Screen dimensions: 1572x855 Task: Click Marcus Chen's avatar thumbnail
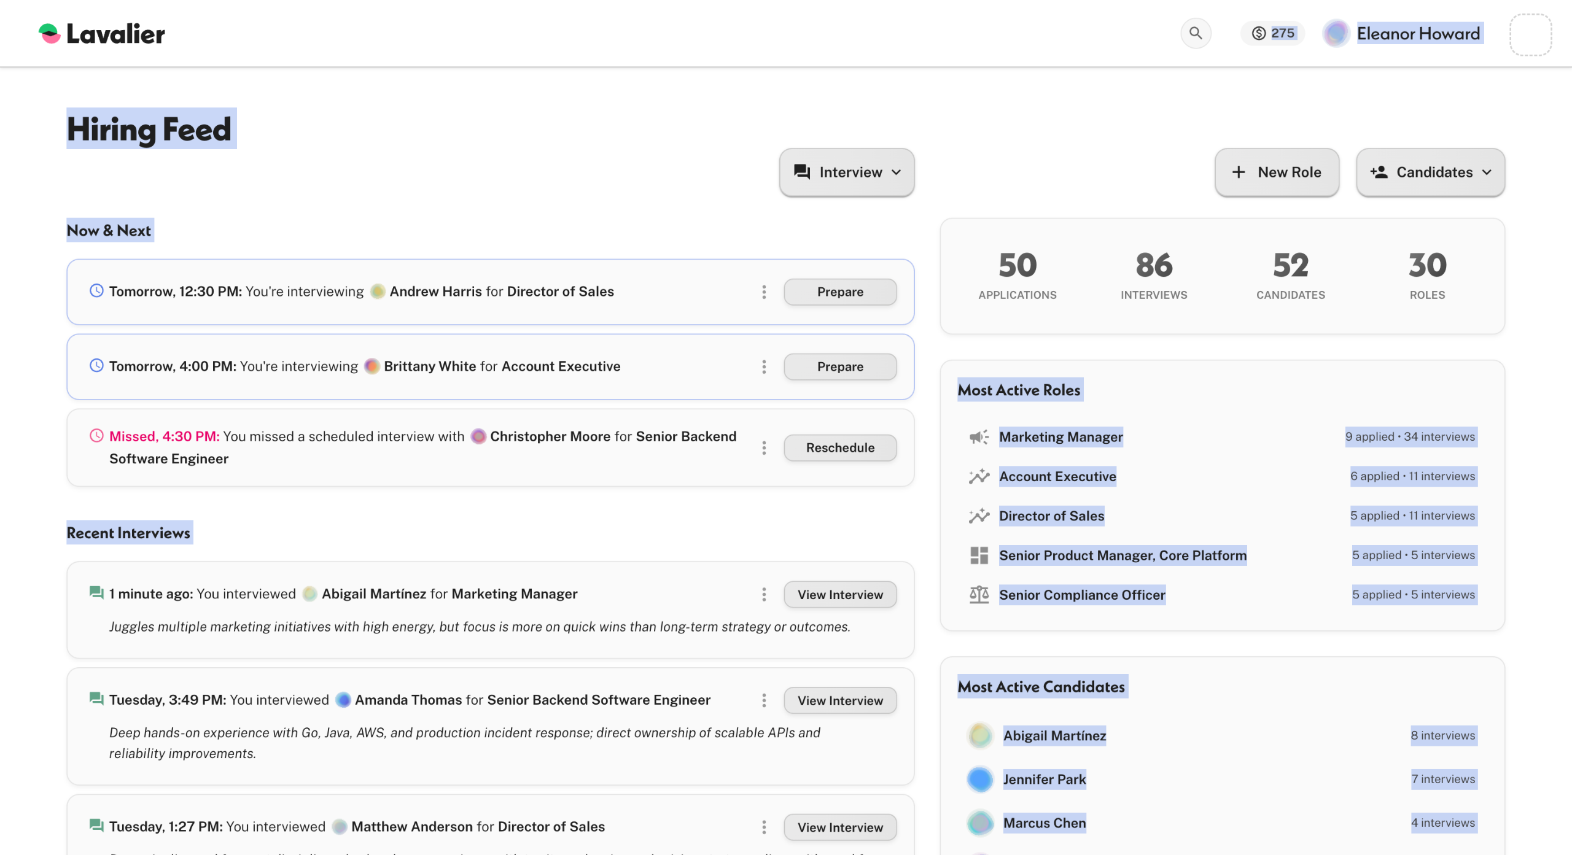pyautogui.click(x=980, y=823)
